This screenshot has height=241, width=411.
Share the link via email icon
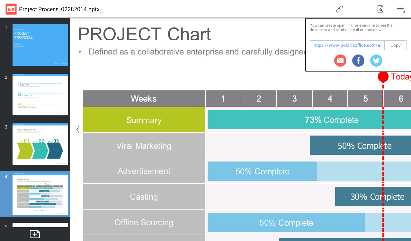point(340,61)
